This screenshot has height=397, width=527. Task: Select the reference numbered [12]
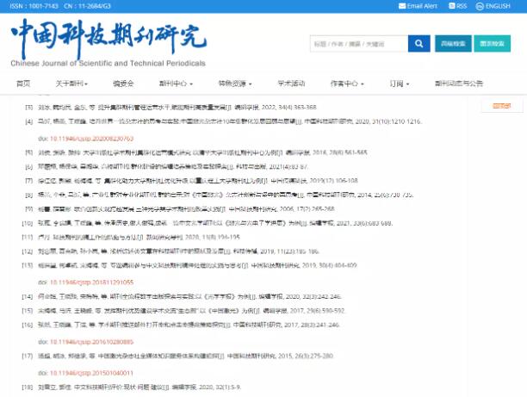[x=170, y=251]
